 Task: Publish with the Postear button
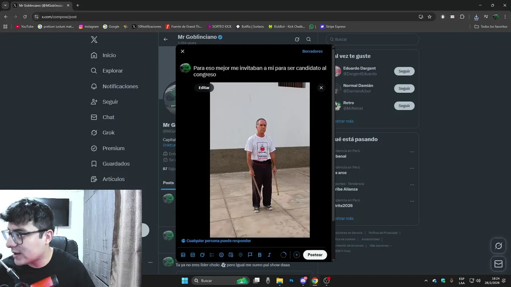point(315,255)
